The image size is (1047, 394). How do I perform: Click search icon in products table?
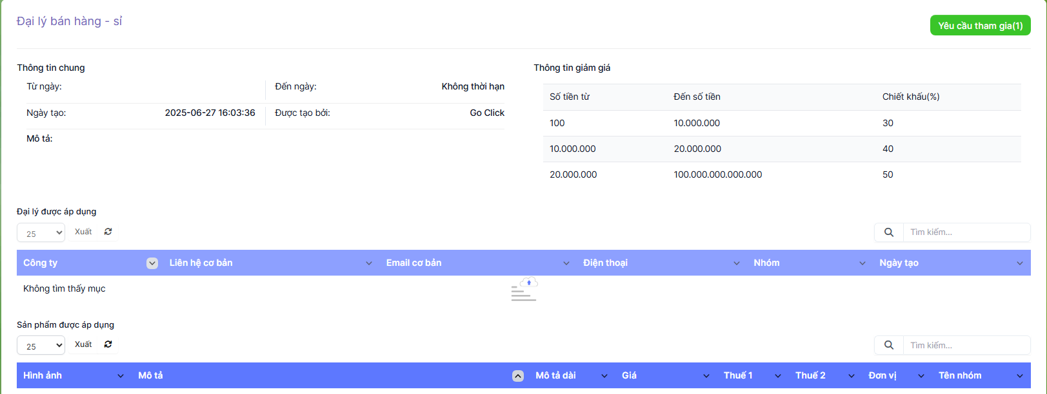click(888, 345)
